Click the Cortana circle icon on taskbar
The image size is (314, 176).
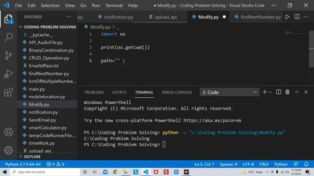(x=85, y=172)
